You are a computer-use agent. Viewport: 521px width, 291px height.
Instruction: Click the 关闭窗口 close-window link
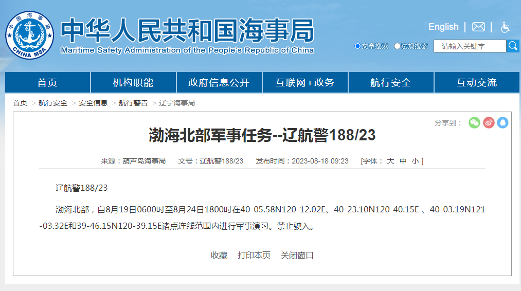pyautogui.click(x=297, y=256)
